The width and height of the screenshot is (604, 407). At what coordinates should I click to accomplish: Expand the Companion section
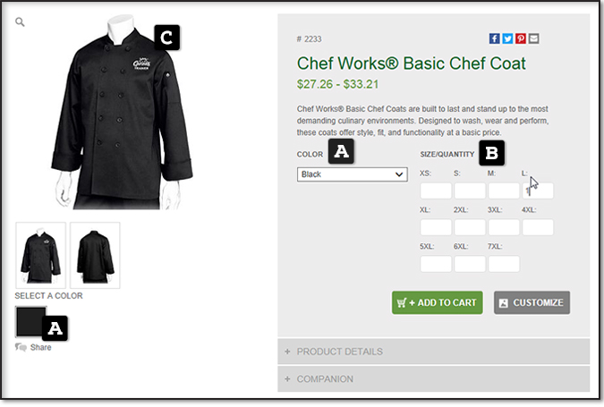point(433,379)
